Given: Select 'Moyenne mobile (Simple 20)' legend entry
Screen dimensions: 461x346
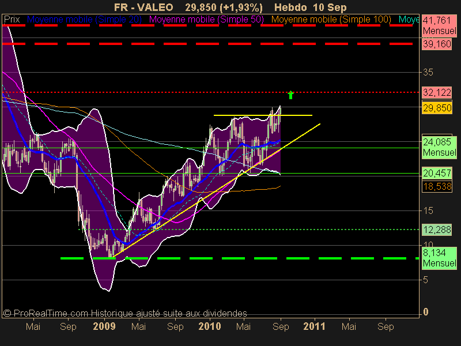Looking at the screenshot, I should (x=84, y=20).
